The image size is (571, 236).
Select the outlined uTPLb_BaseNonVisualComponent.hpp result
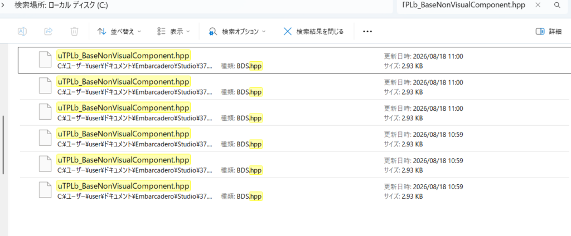coord(294,60)
